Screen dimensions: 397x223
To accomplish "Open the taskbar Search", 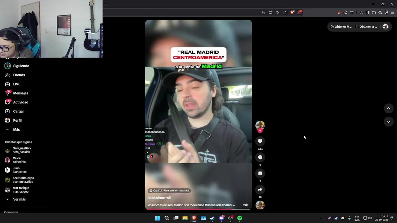I will coord(167,218).
